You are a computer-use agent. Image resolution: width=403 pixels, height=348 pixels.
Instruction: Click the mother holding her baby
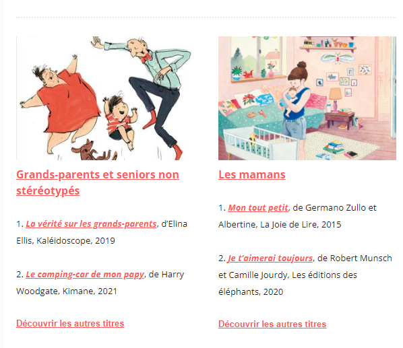297,105
